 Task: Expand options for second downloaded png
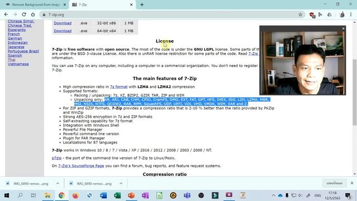tap(121, 184)
